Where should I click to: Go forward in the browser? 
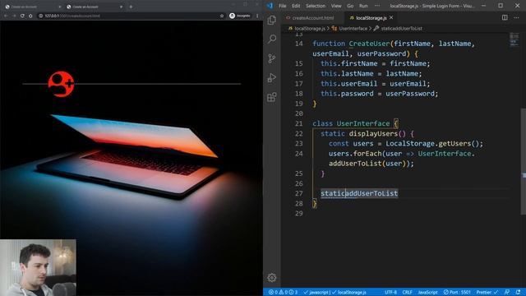(x=14, y=16)
